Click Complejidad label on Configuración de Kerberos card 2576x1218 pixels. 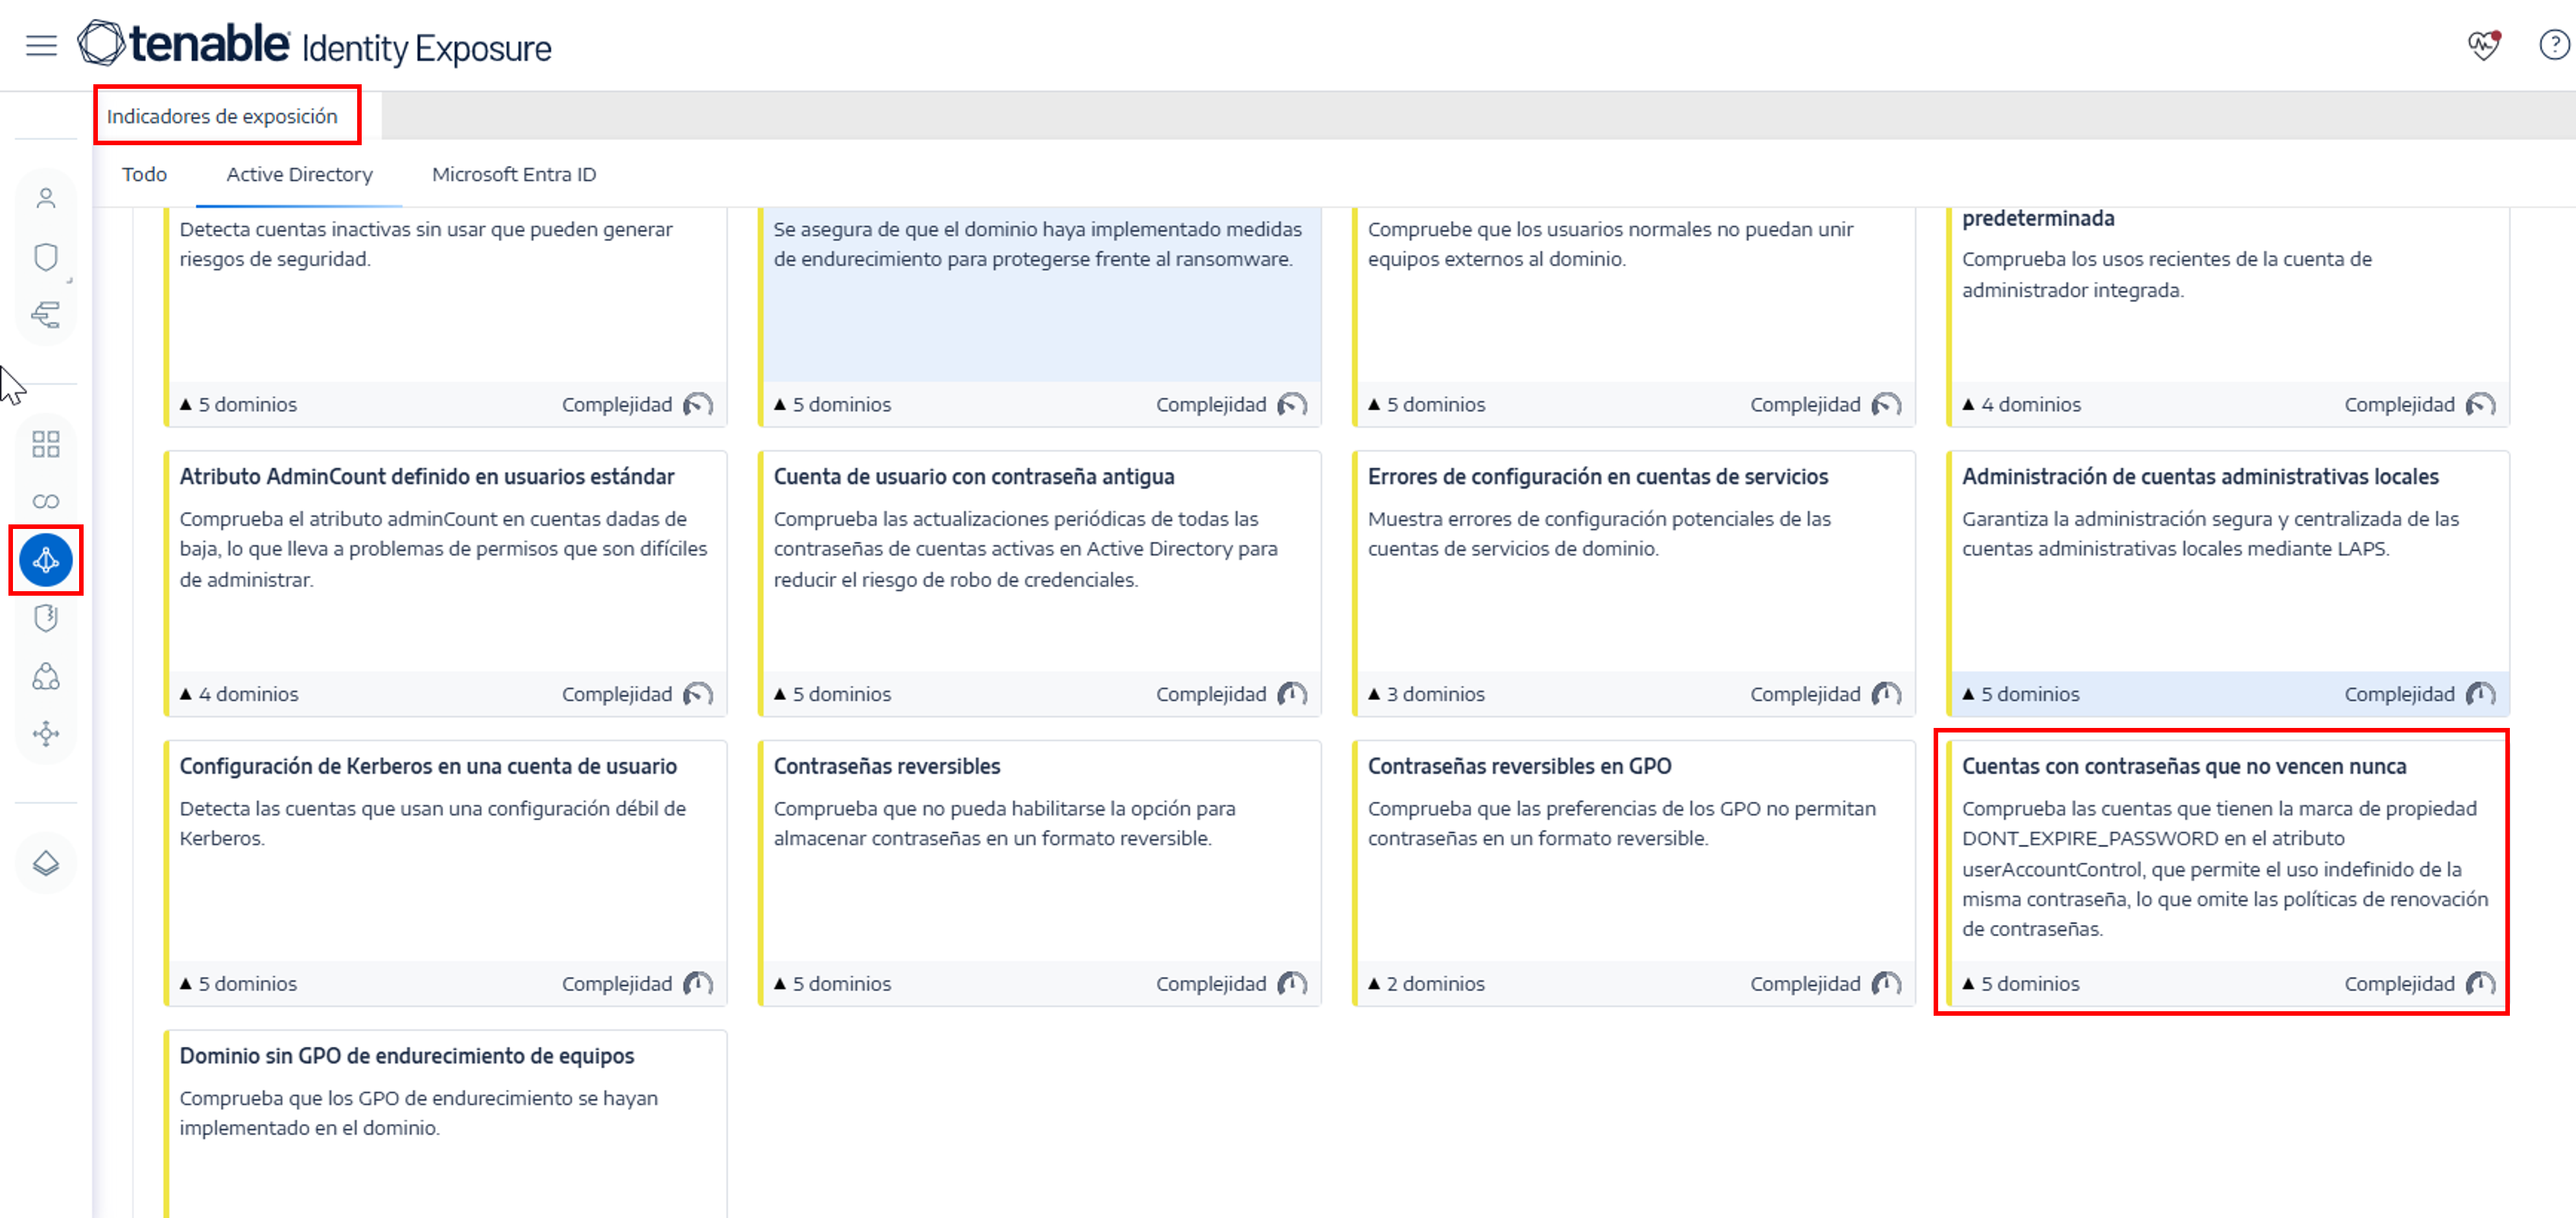(x=617, y=983)
